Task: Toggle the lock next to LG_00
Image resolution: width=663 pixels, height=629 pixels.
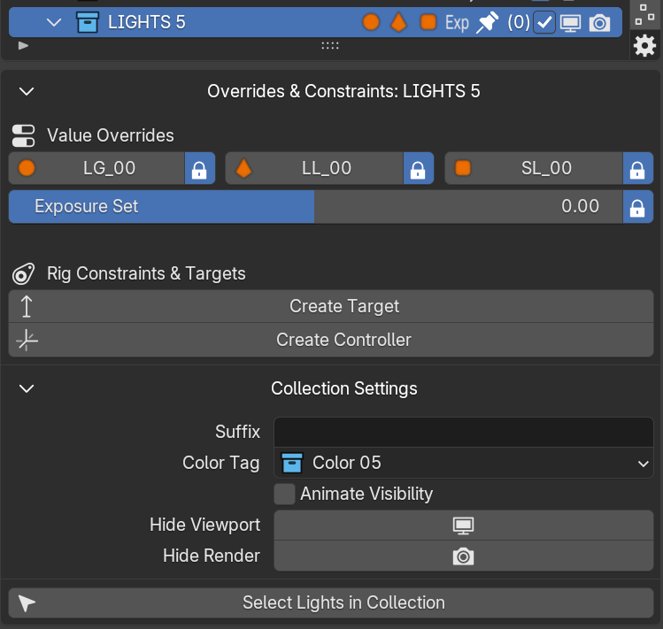Action: (x=199, y=168)
